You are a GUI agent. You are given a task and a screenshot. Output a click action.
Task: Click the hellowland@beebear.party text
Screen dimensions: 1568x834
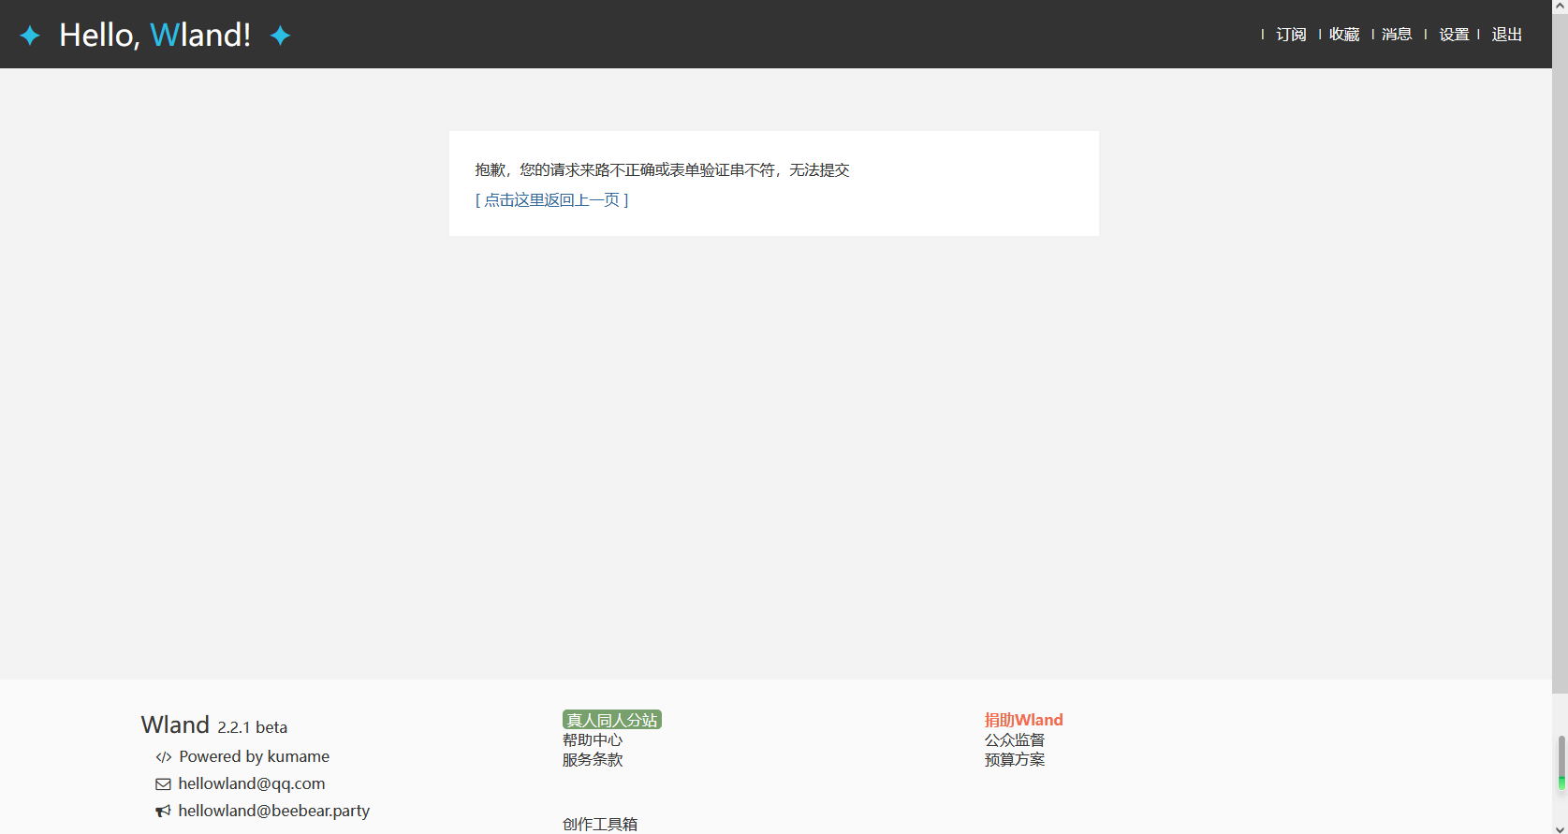[274, 811]
